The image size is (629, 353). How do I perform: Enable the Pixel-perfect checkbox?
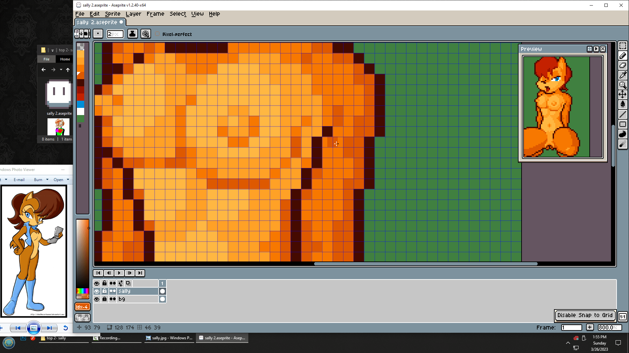158,34
